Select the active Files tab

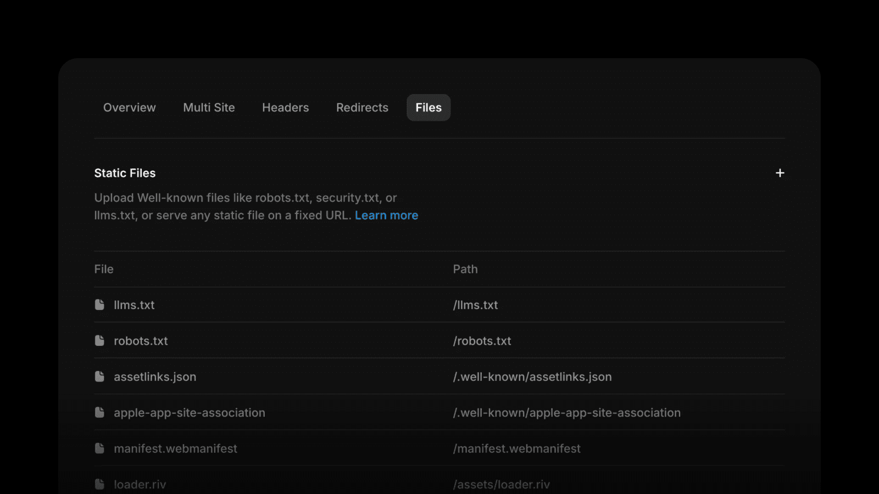429,108
